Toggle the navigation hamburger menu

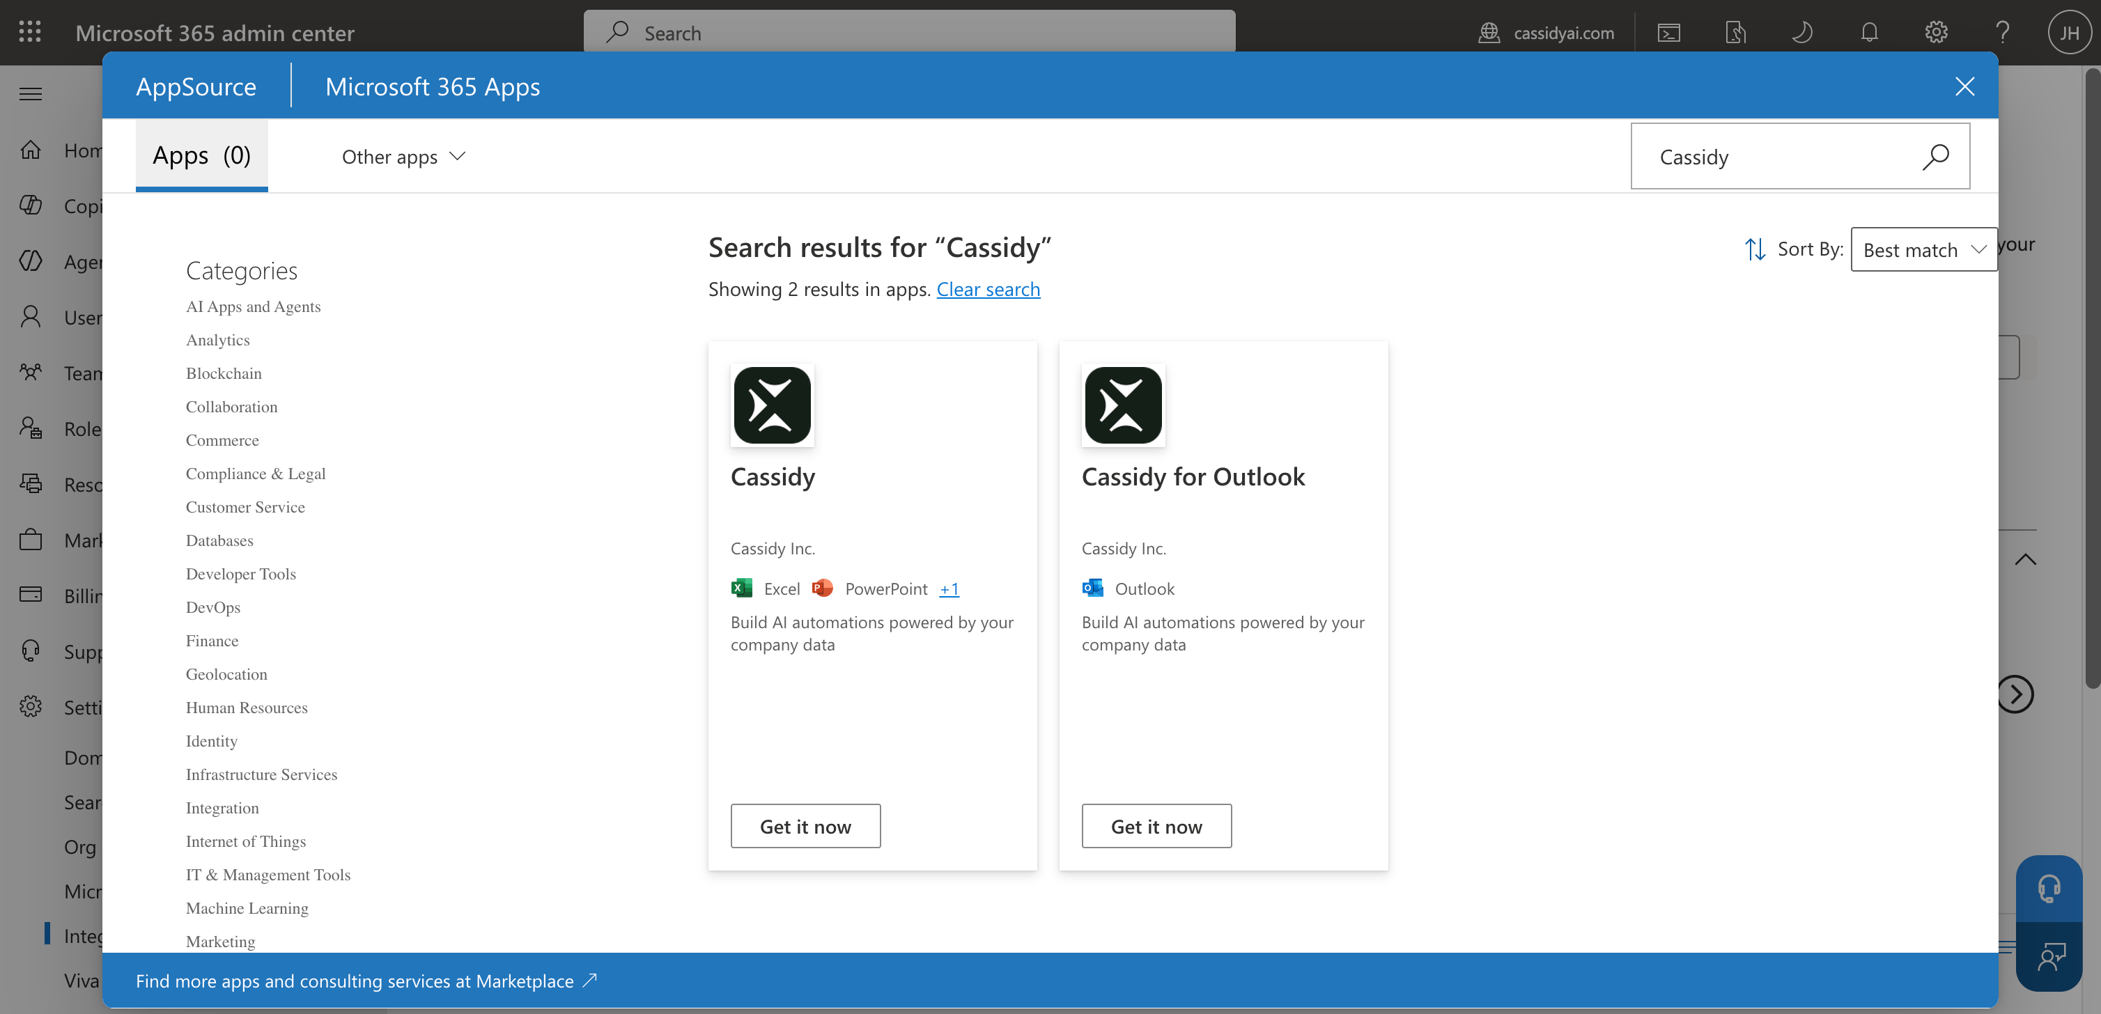click(x=31, y=94)
